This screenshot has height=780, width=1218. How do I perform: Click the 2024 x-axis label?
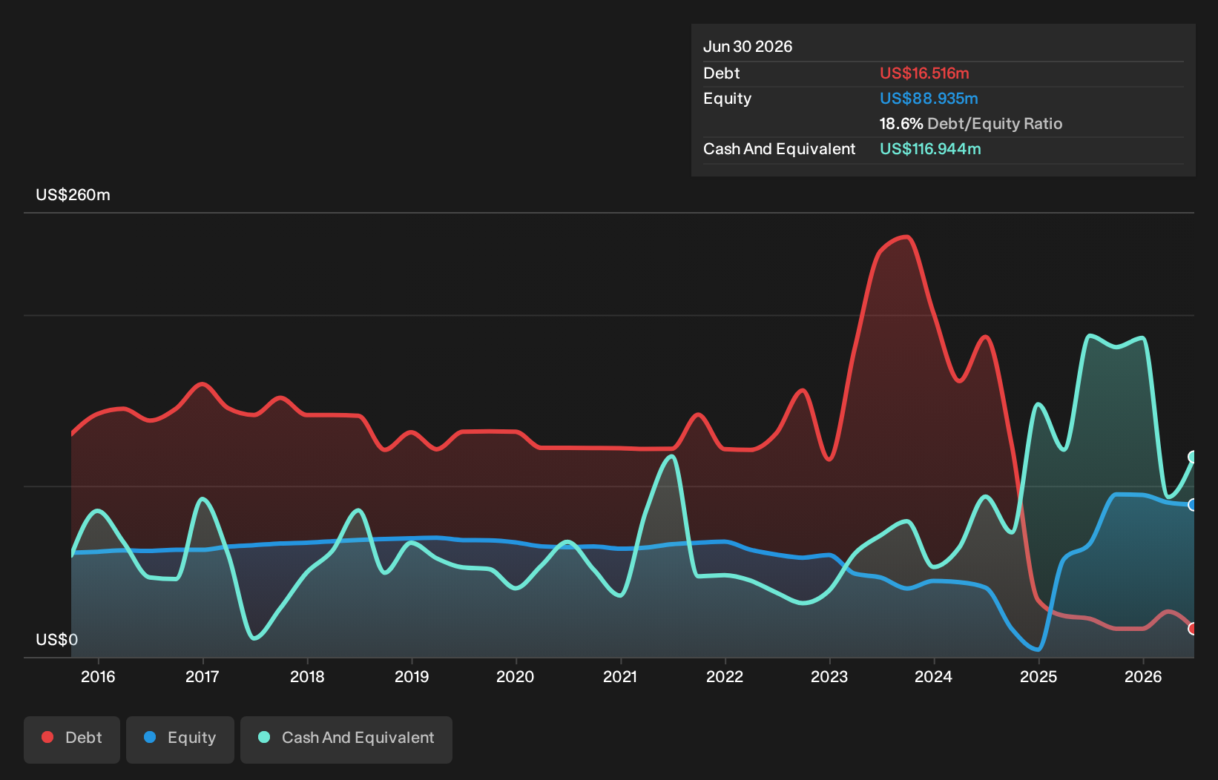point(934,676)
